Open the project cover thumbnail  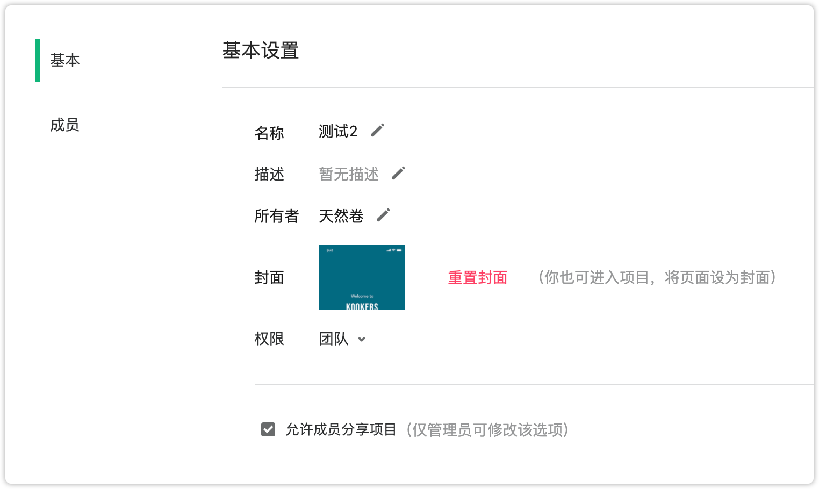(362, 277)
